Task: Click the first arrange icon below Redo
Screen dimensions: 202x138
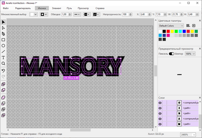Action: tap(3, 84)
